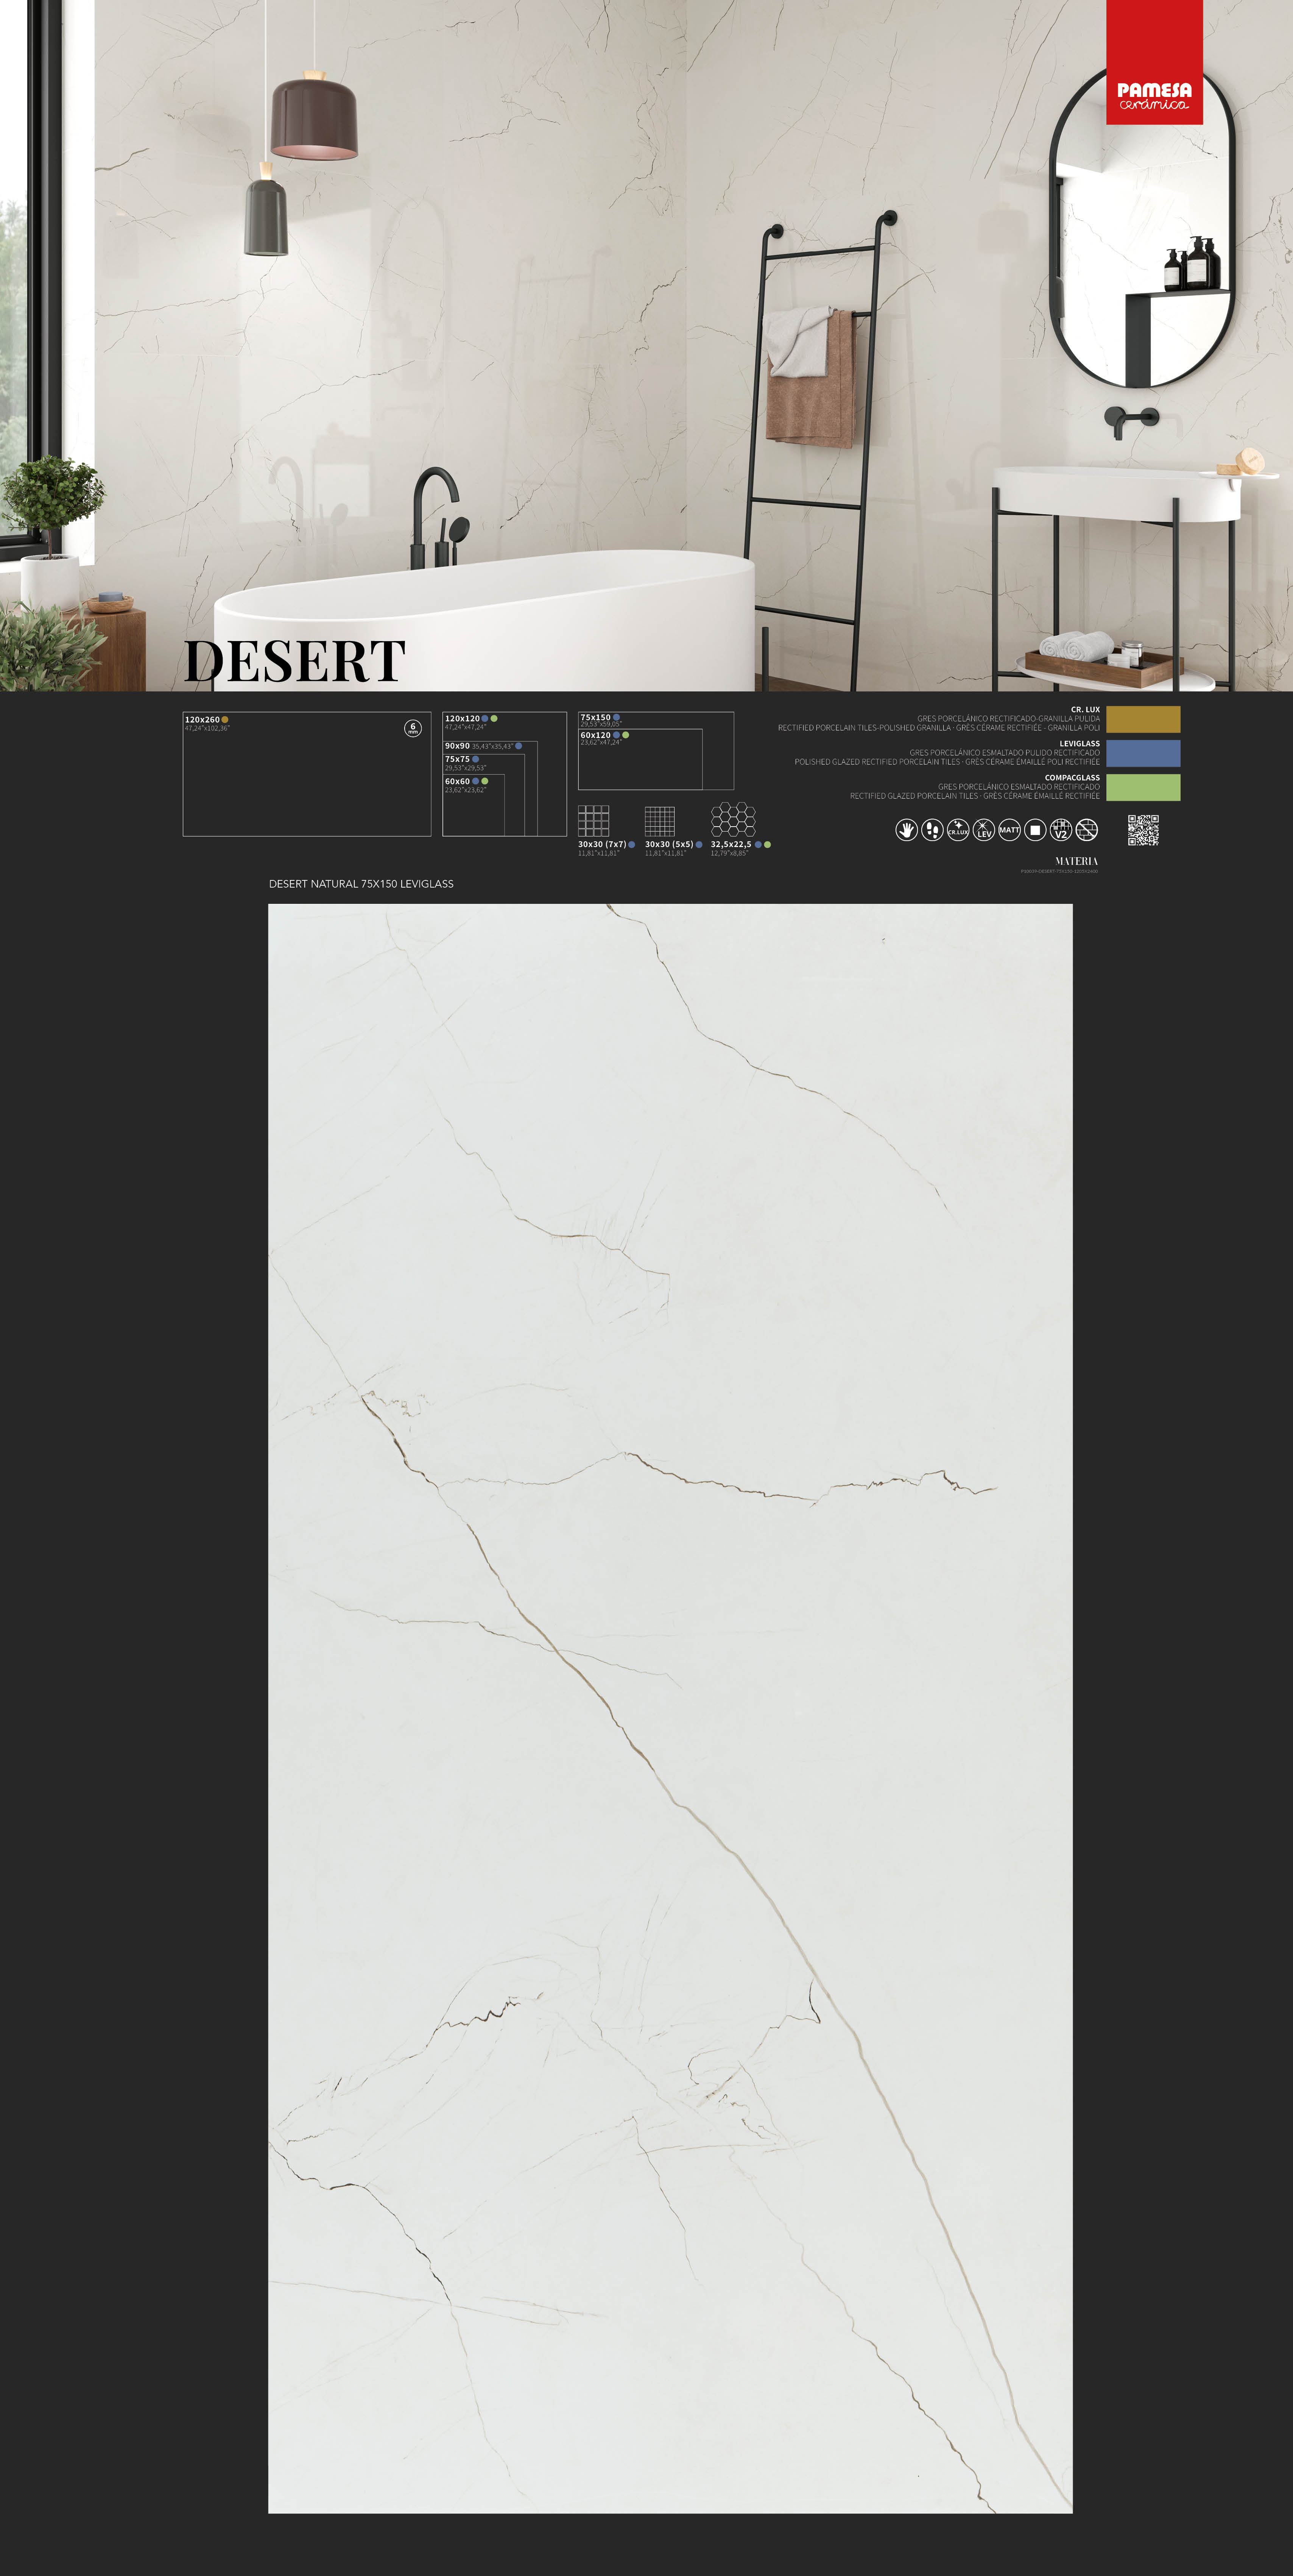Click the towel ladder in bathroom photo
Screen dimensions: 1293x2576
(x=820, y=450)
